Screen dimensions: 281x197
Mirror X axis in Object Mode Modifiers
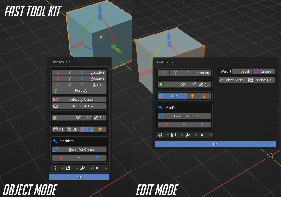pos(61,158)
